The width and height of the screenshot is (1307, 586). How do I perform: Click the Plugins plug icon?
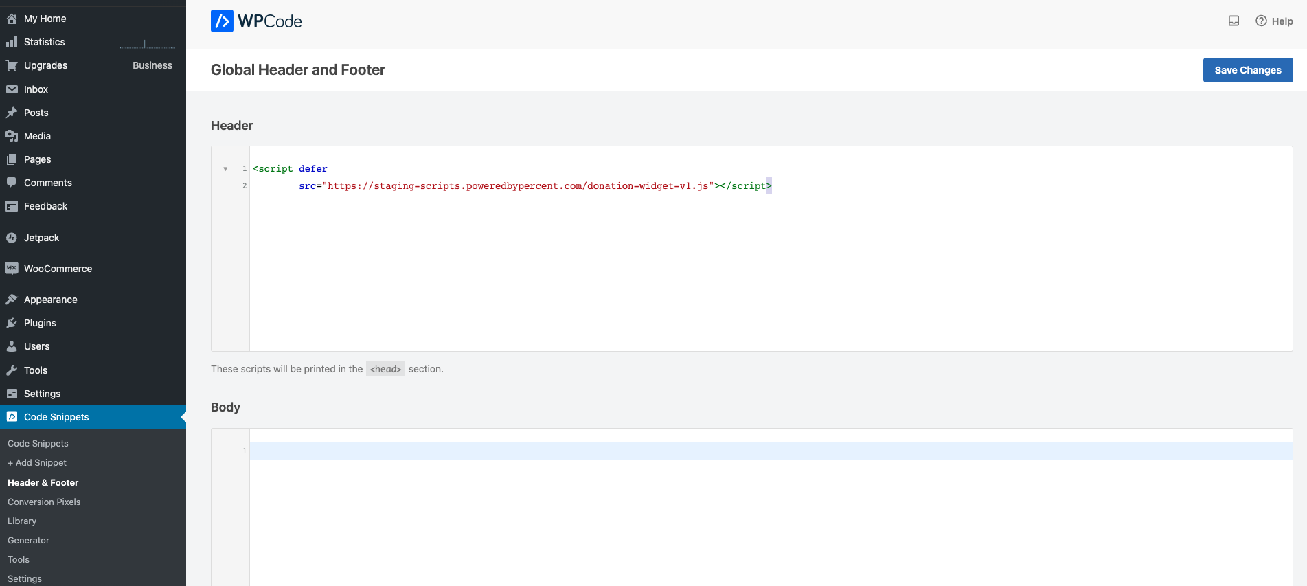pyautogui.click(x=12, y=323)
